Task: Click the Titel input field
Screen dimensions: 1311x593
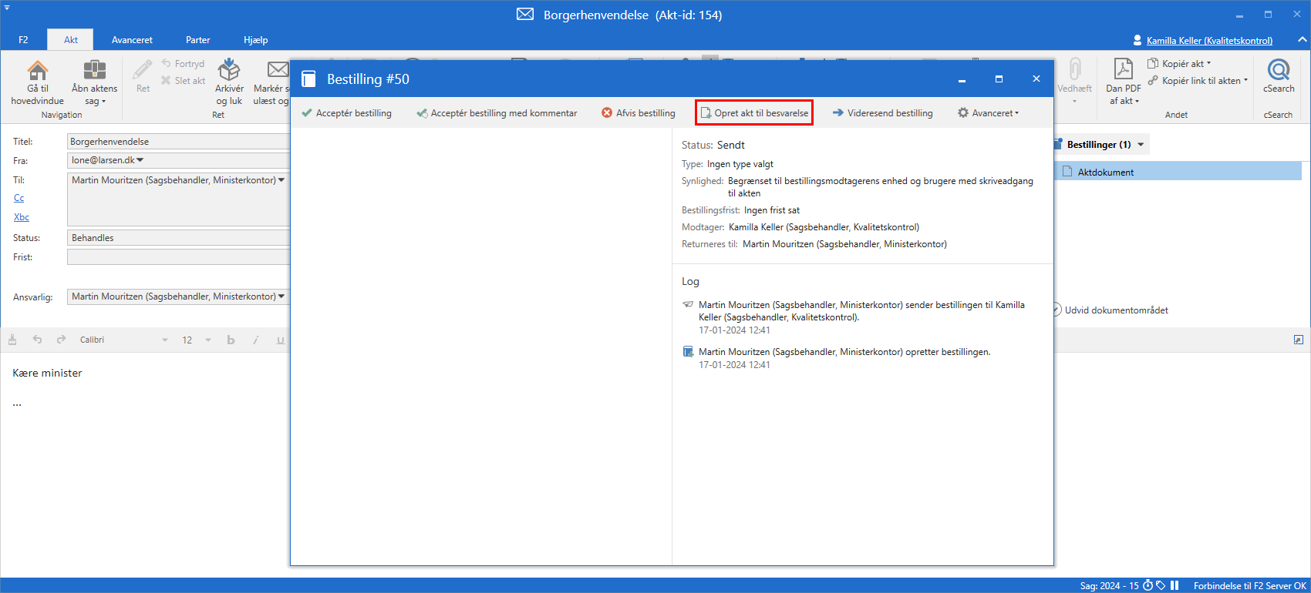Action: (x=177, y=142)
